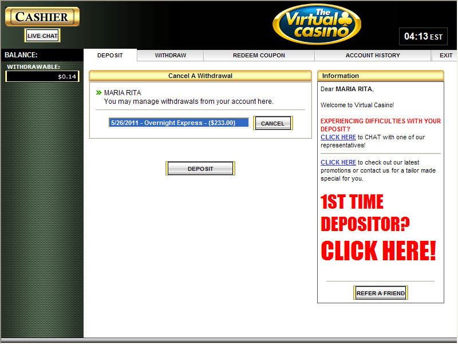This screenshot has height=344, width=458.
Task: Cancel the selected withdrawal
Action: [x=273, y=123]
